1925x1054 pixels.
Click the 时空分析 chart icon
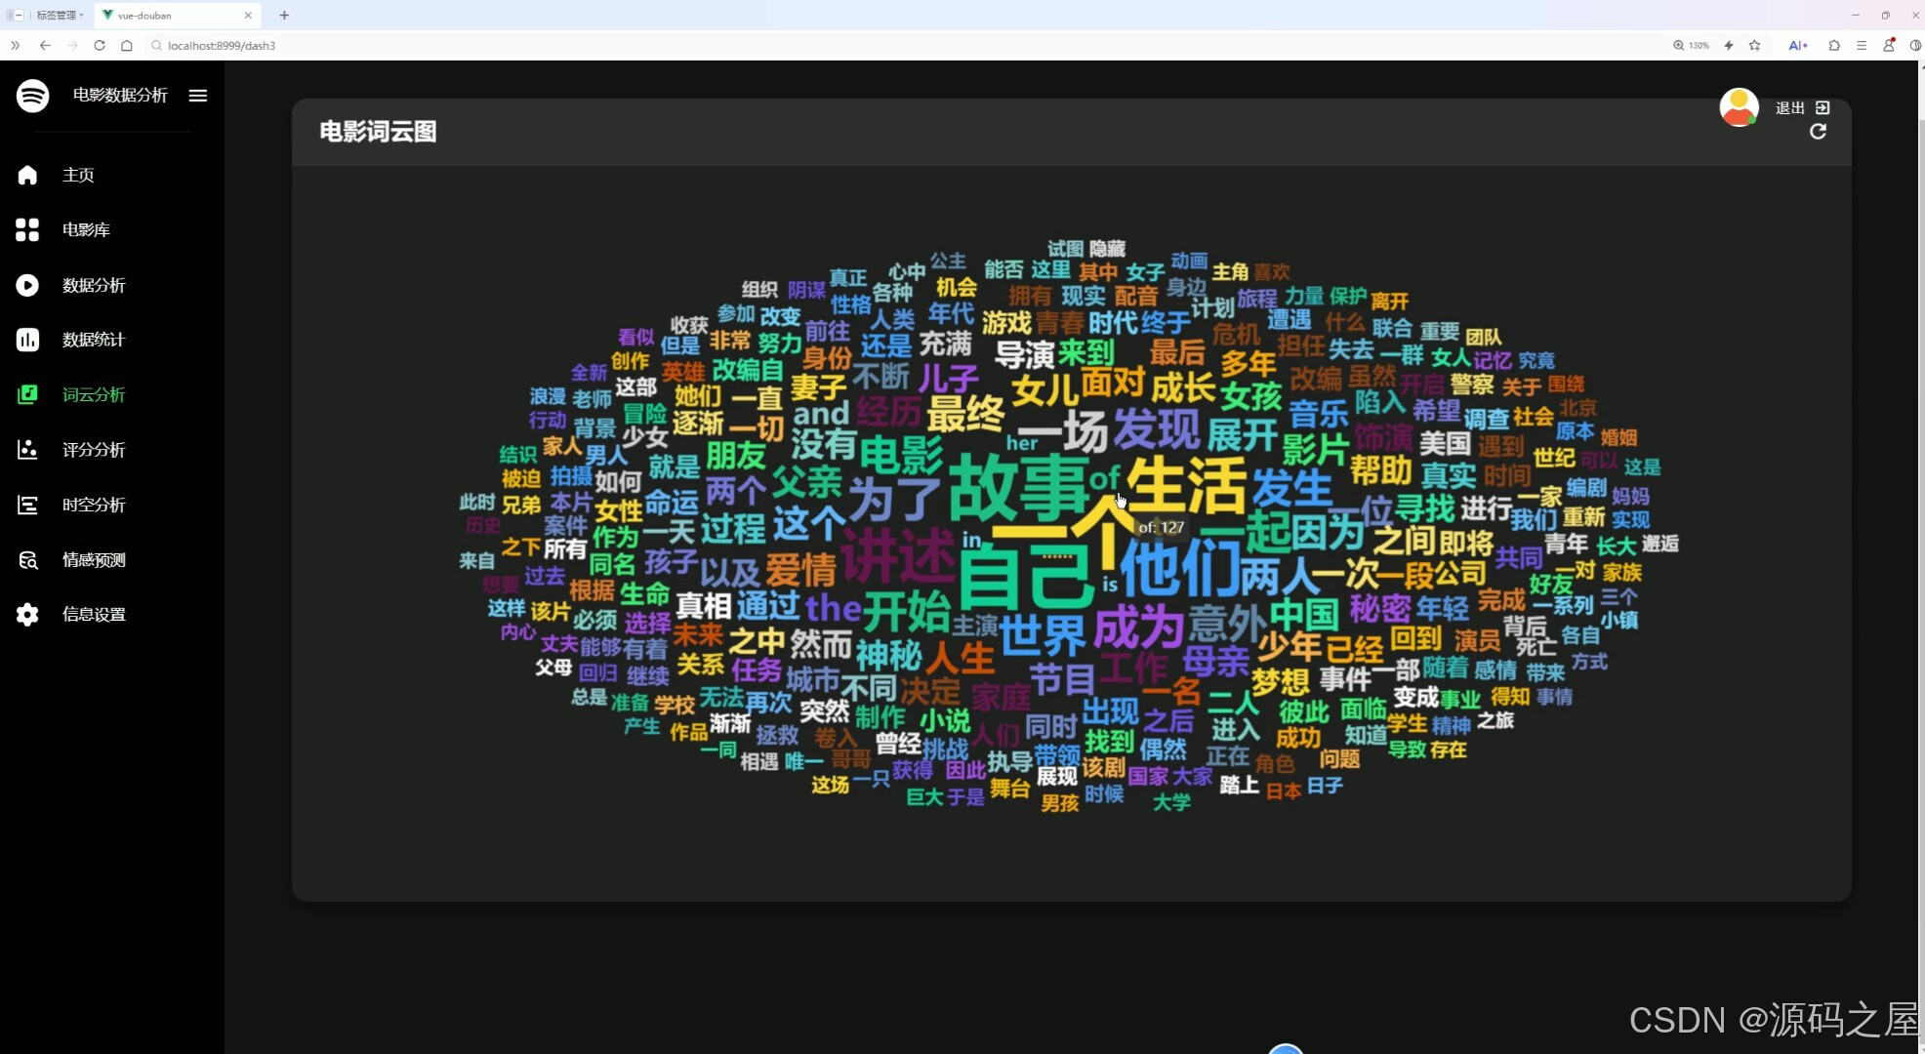(x=27, y=505)
